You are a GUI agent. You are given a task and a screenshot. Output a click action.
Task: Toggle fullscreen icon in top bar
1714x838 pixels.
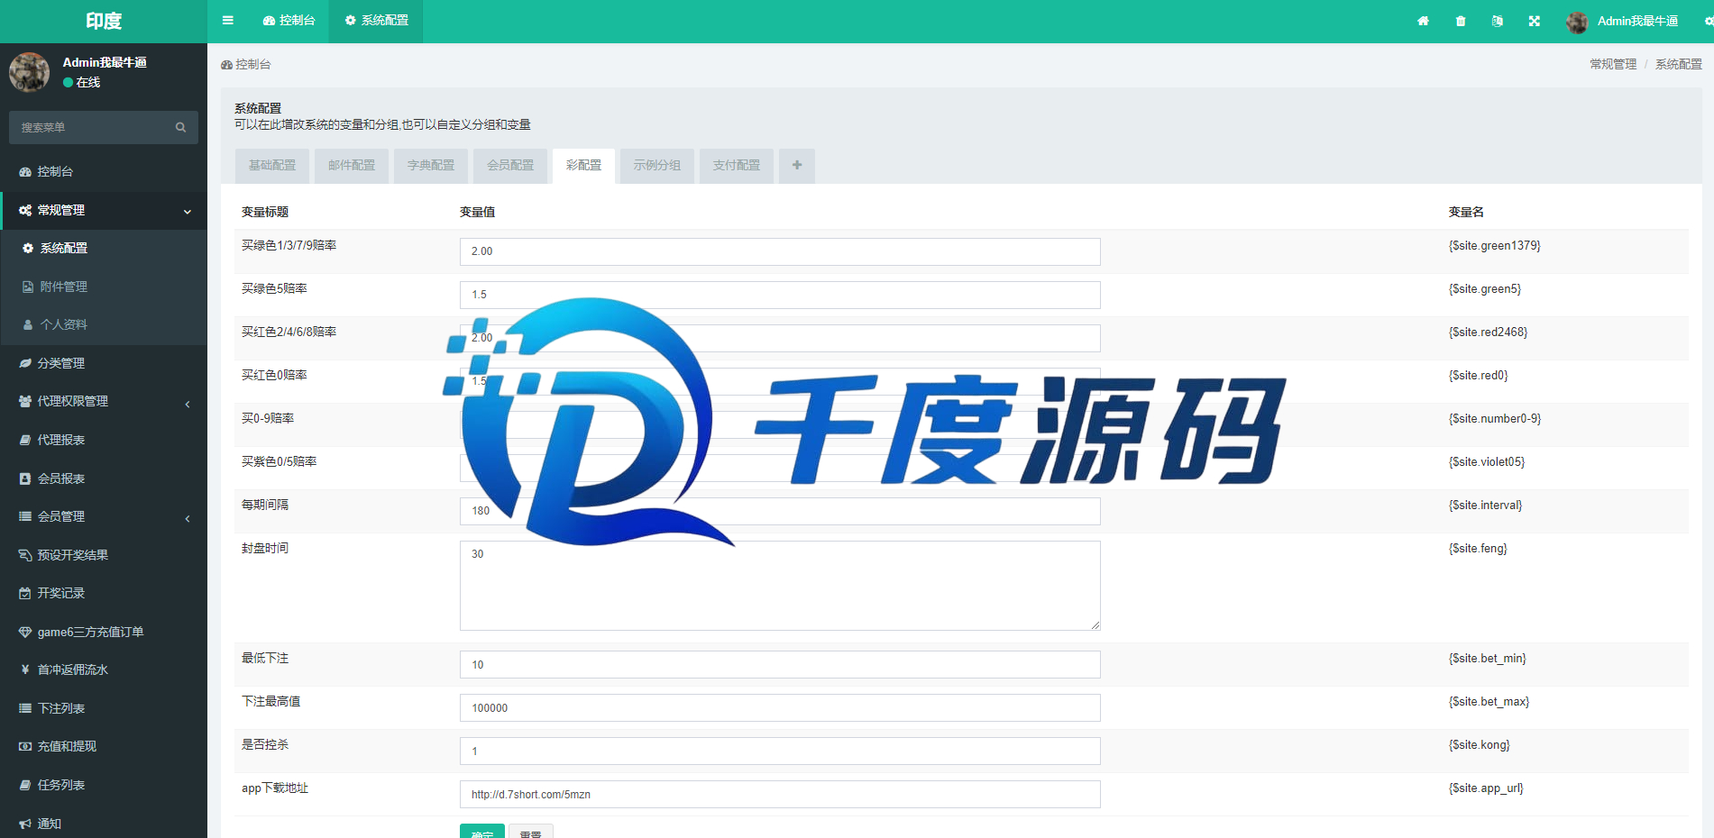click(x=1535, y=21)
